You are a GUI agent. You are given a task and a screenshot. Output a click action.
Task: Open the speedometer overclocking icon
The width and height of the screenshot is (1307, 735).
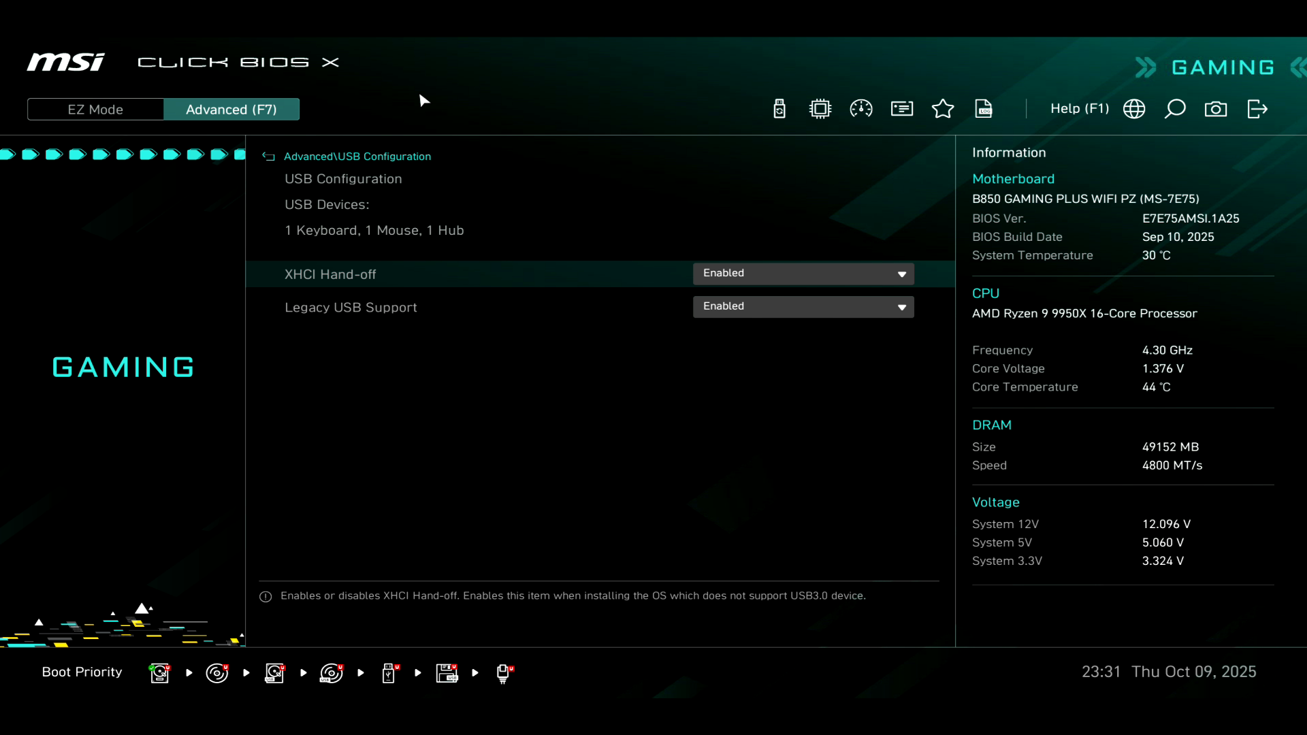coord(861,109)
